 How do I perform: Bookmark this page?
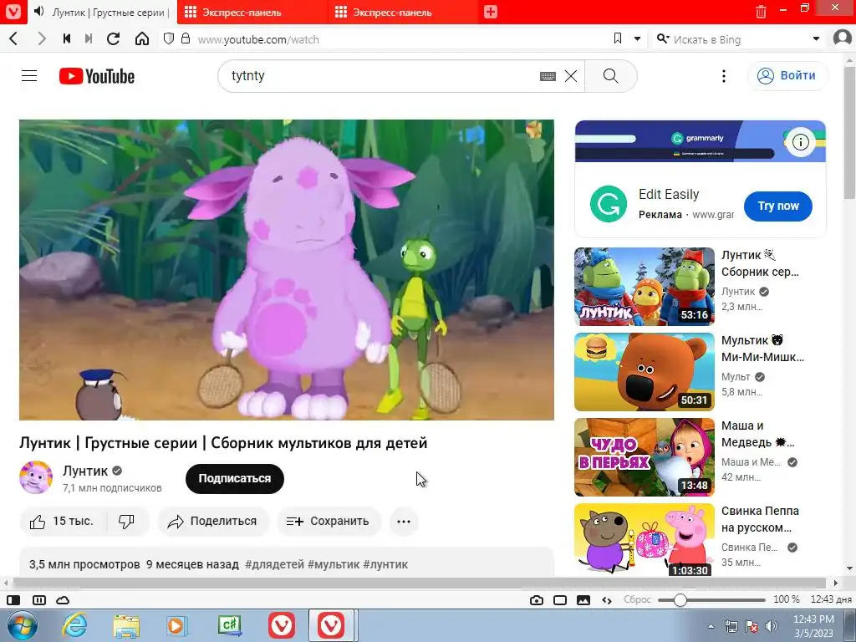(x=618, y=38)
